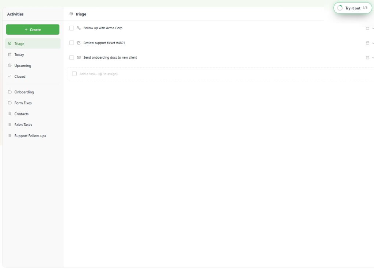
Task: Tick the checkbox for Follow up with Acme Corp
Action: tap(72, 28)
